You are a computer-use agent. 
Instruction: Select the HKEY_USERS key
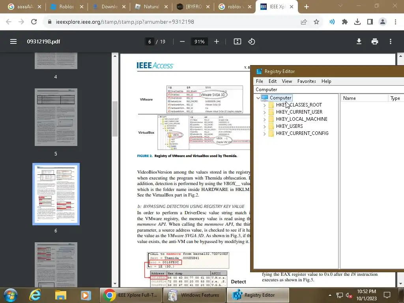(289, 126)
